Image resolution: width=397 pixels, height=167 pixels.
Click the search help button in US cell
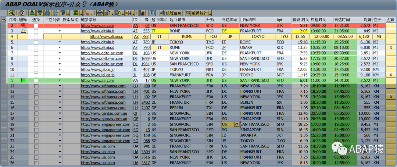[x=237, y=124]
